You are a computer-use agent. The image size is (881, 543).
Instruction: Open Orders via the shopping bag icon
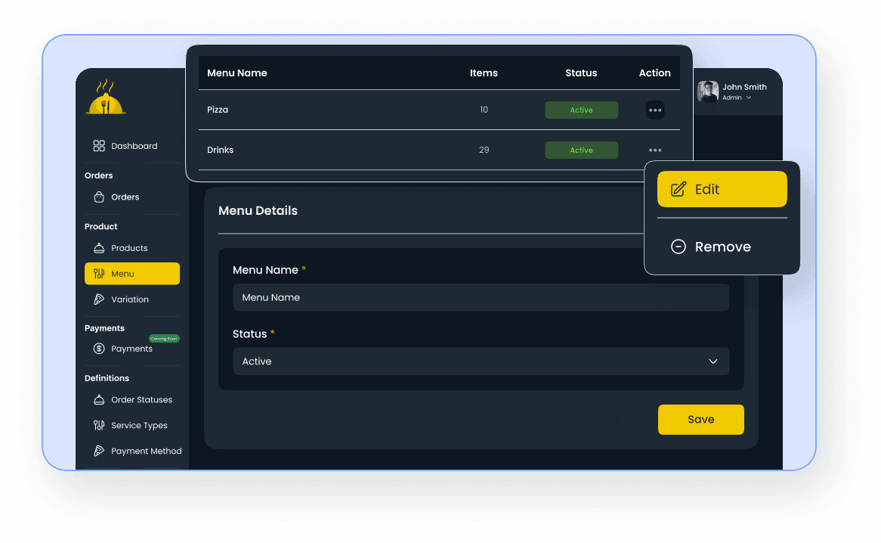pyautogui.click(x=99, y=197)
